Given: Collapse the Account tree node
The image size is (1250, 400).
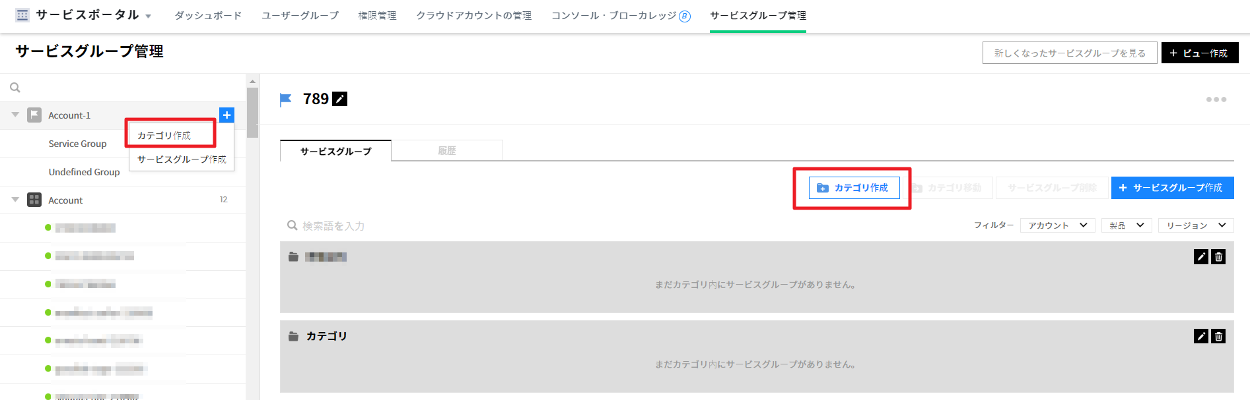Looking at the screenshot, I should pos(15,200).
